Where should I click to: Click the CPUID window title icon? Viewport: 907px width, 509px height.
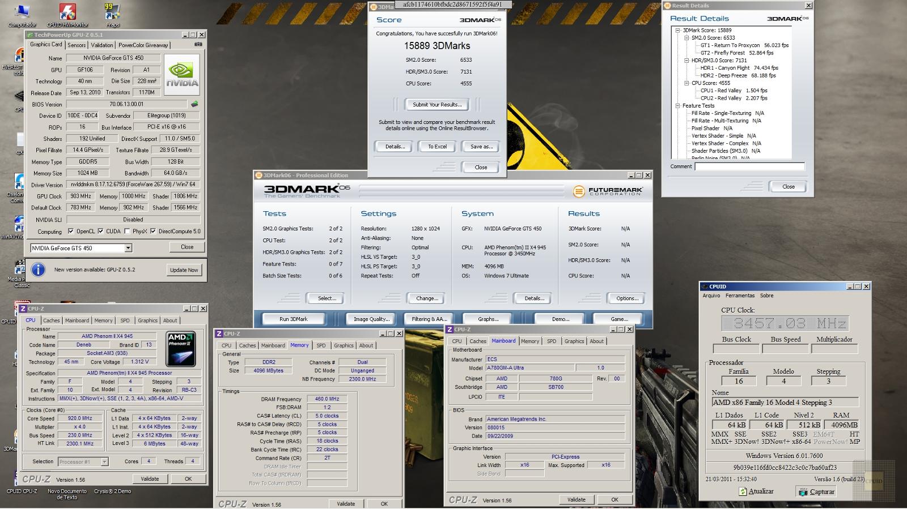(705, 286)
